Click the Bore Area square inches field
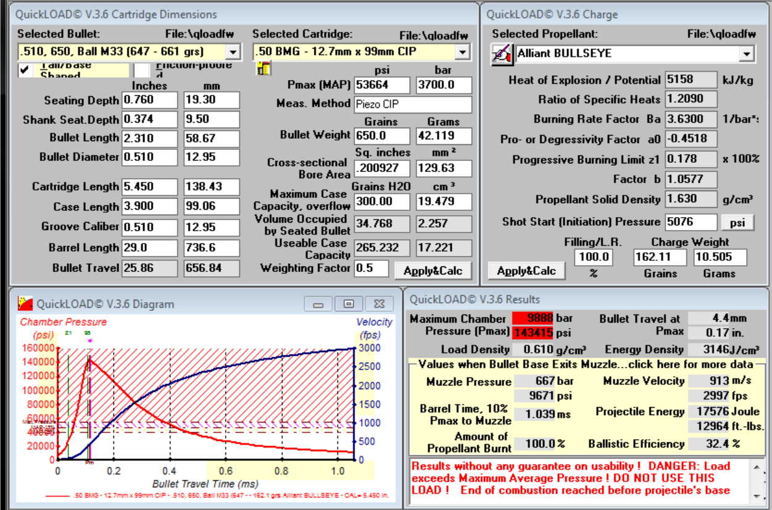Screen dimensions: 772x510 click(x=382, y=168)
